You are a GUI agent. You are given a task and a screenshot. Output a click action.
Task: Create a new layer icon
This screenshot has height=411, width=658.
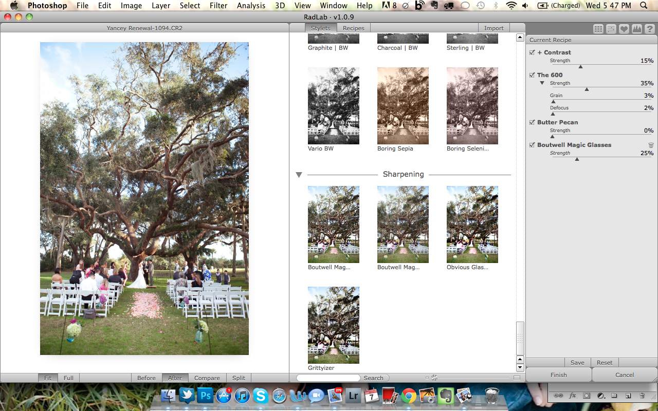click(628, 396)
